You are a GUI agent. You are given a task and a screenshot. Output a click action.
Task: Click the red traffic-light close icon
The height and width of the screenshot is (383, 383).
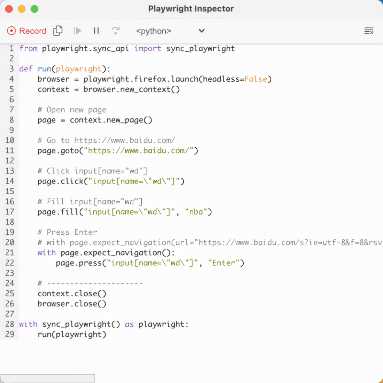9,9
